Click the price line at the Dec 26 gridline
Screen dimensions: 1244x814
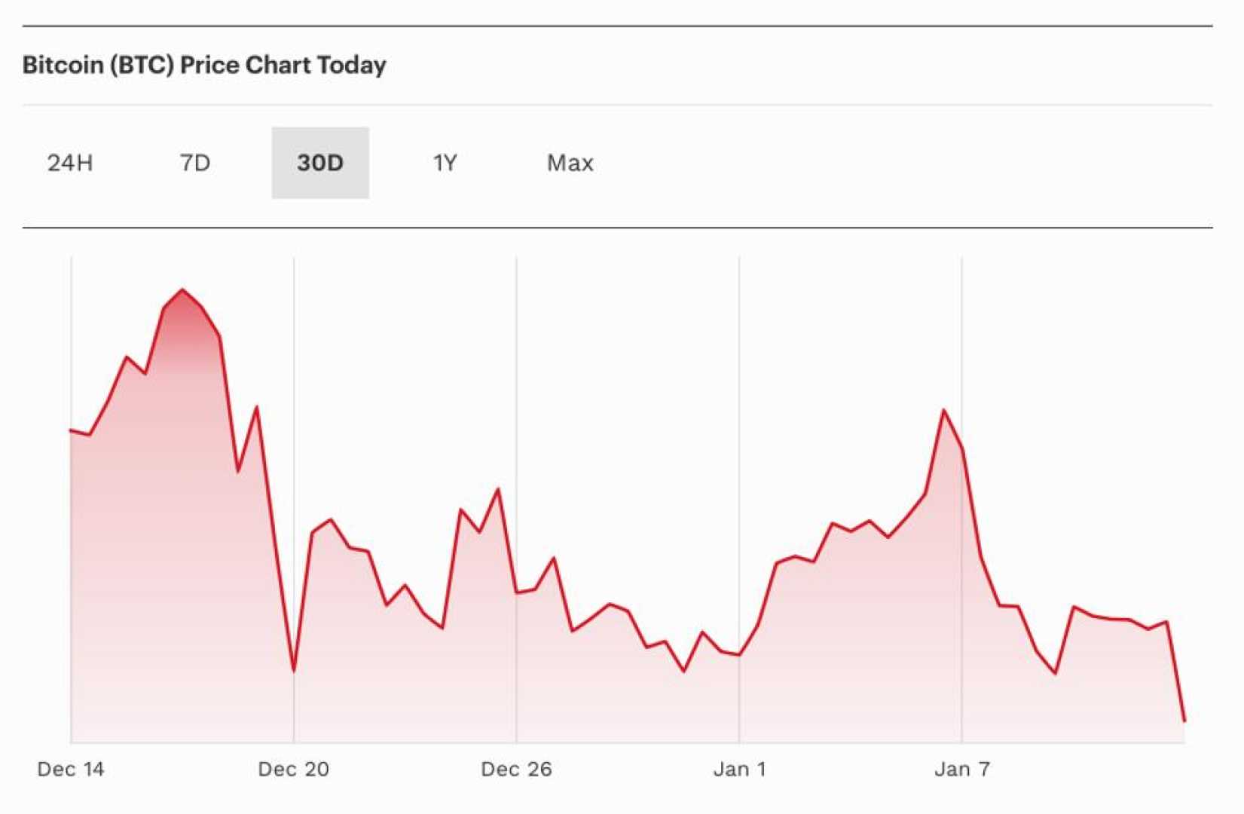coord(516,592)
